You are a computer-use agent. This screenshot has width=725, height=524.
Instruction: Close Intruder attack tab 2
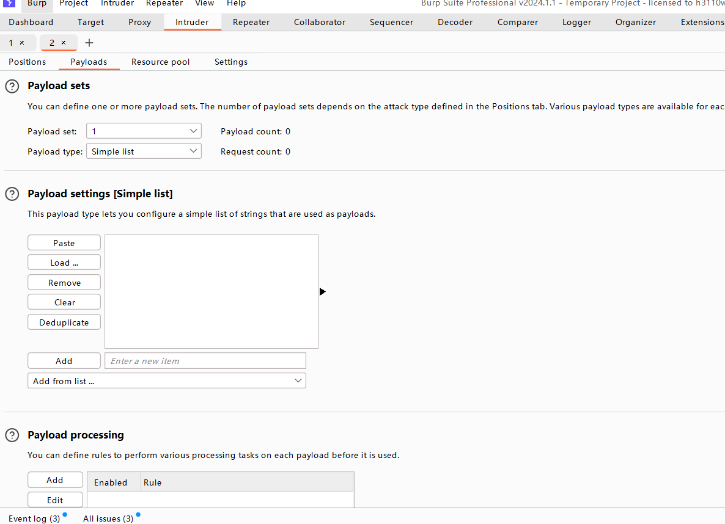tap(64, 43)
